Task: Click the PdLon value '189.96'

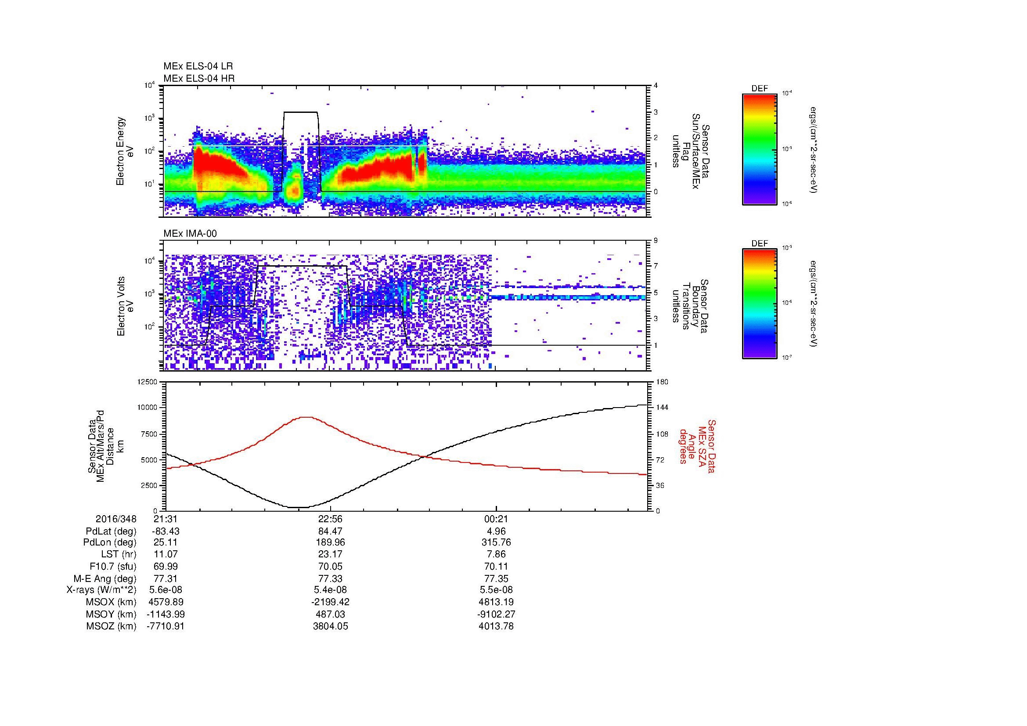Action: click(x=330, y=542)
